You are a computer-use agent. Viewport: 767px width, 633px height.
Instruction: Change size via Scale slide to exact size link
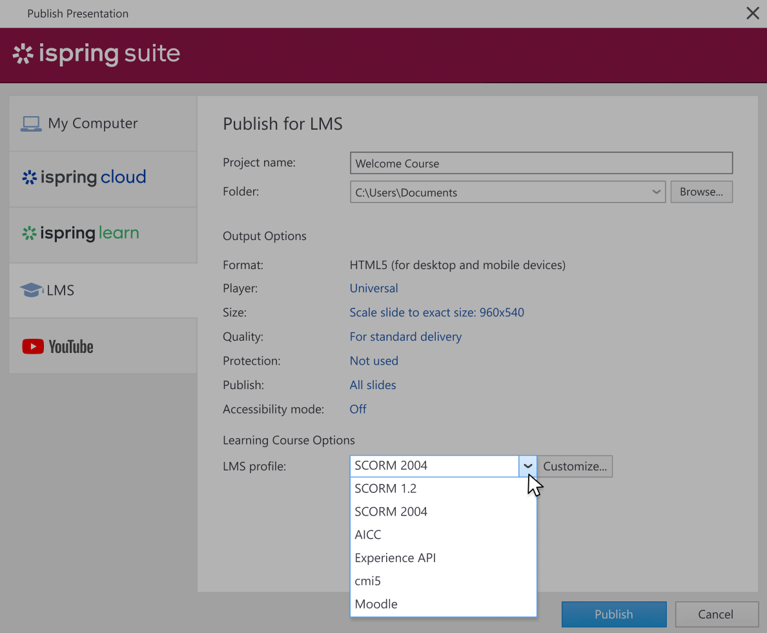(x=437, y=312)
